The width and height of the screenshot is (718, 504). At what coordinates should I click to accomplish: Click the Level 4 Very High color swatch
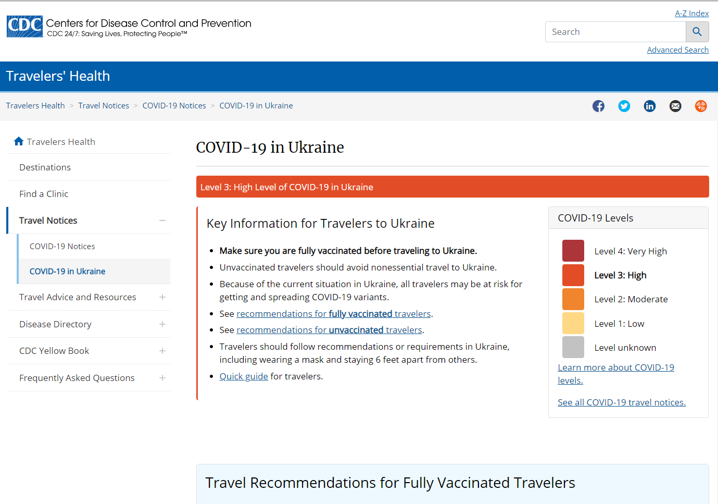573,251
